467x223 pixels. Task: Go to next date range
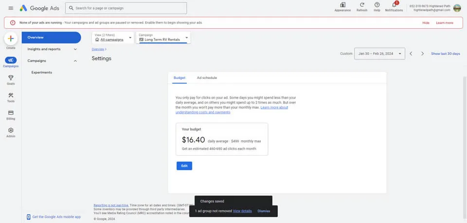click(x=422, y=54)
